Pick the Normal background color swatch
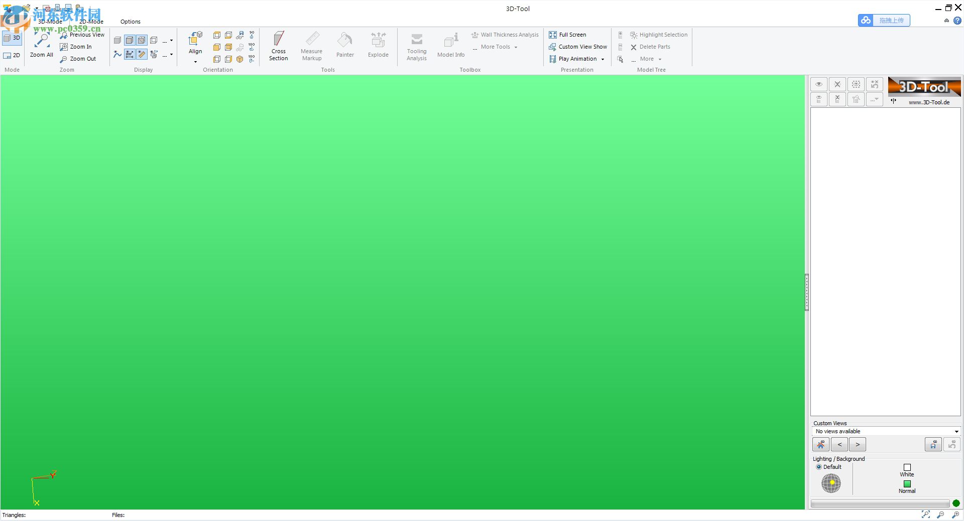This screenshot has width=964, height=521. [907, 483]
